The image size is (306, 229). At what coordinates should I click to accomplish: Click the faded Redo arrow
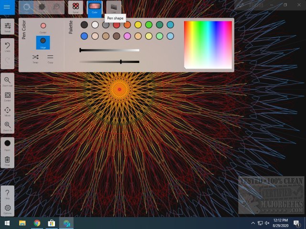pos(8,62)
